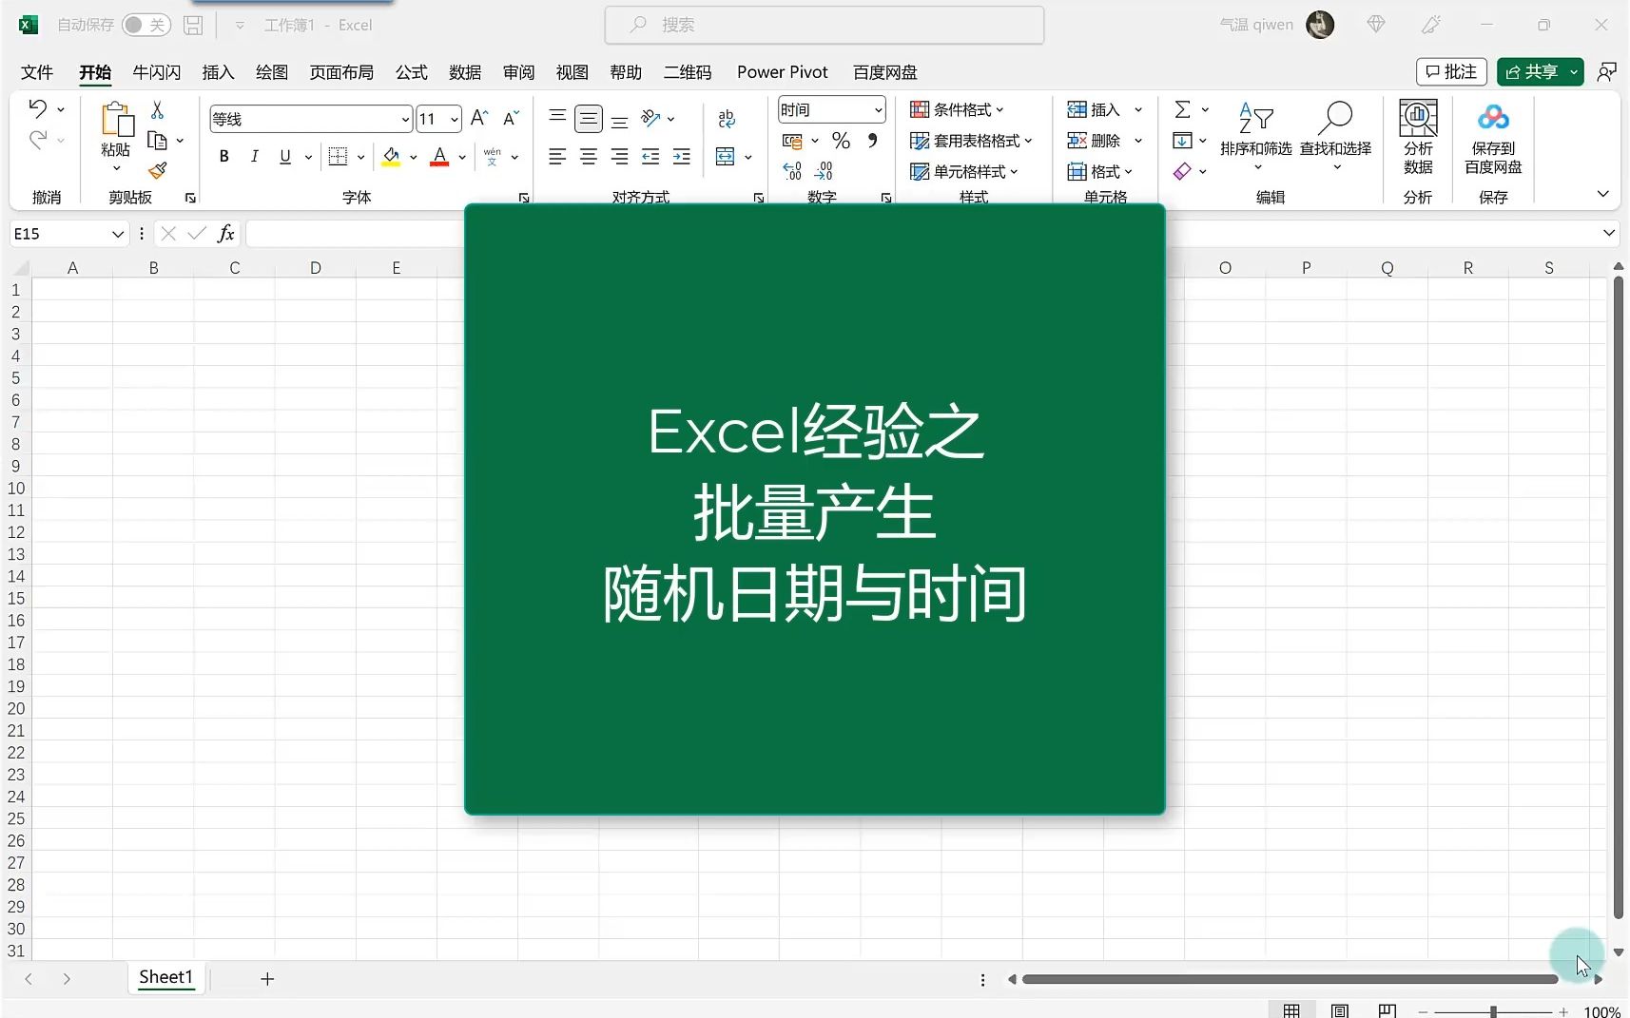The image size is (1630, 1018).
Task: Apply bold formatting to text
Action: coord(223,156)
